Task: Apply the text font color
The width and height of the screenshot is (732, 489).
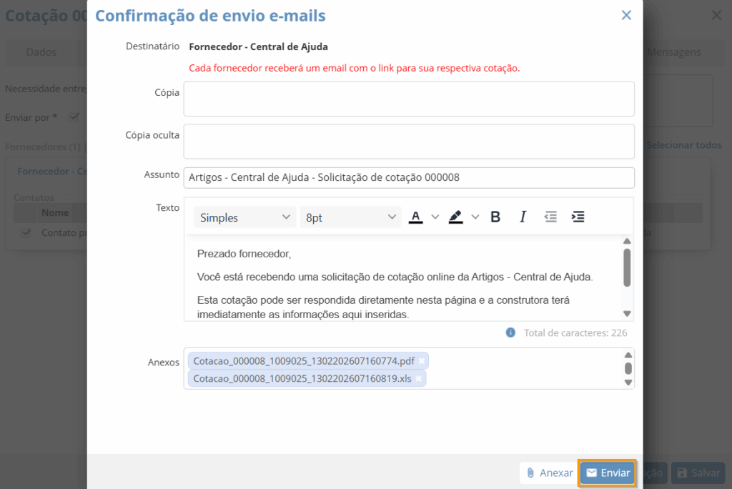Action: click(415, 217)
